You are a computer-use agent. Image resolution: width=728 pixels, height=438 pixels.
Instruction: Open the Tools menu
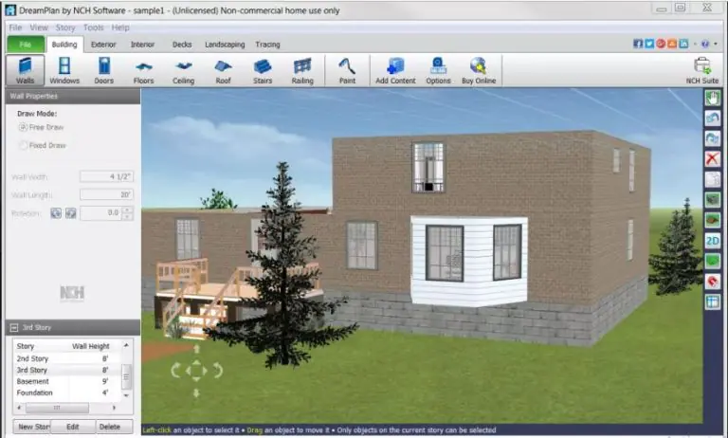(93, 27)
